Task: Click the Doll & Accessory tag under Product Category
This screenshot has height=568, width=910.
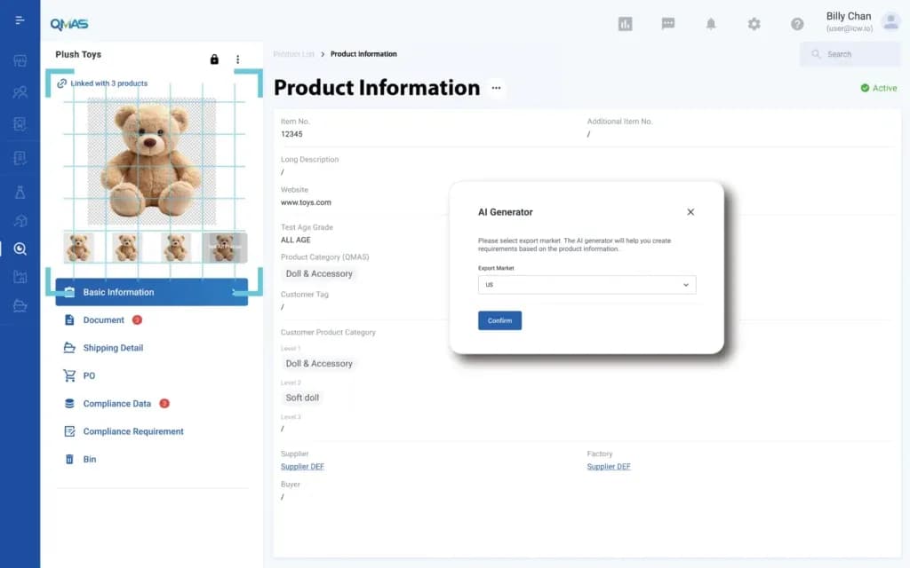Action: (x=319, y=273)
